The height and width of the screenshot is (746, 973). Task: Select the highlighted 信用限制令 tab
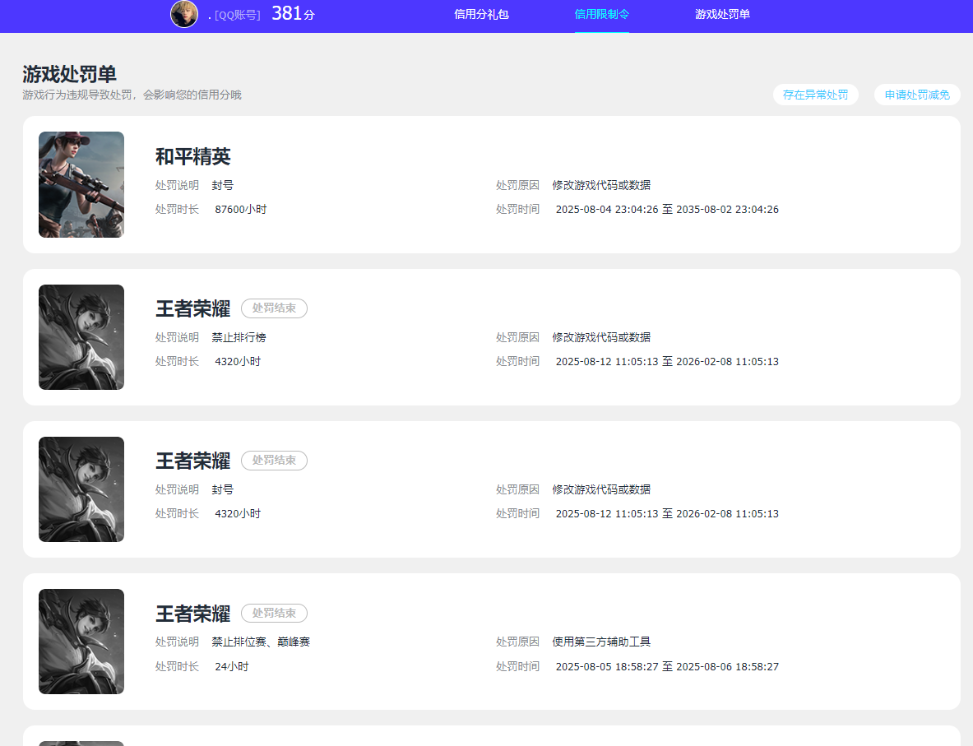pos(601,14)
